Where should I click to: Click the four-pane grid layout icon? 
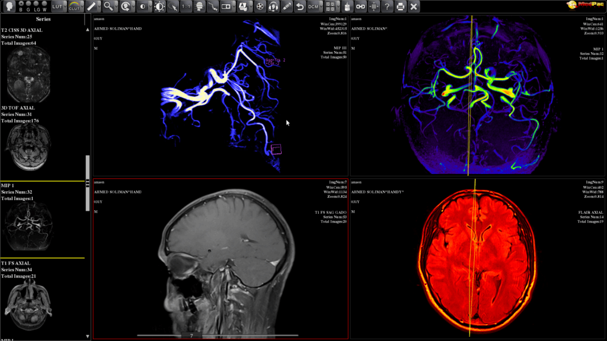pos(330,7)
